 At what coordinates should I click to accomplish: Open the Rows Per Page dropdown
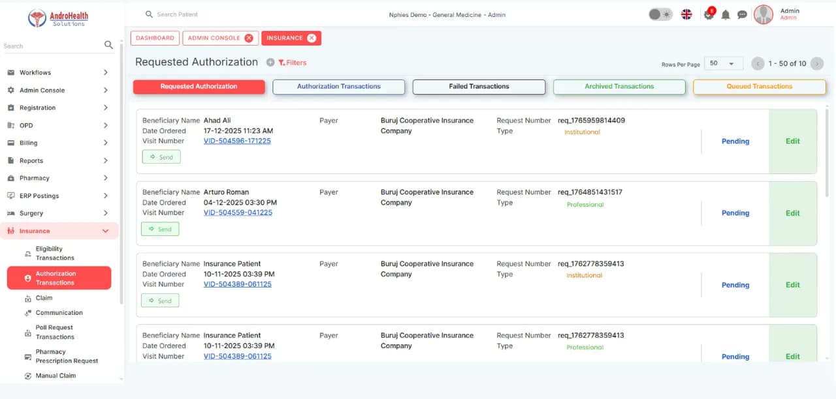tap(723, 63)
